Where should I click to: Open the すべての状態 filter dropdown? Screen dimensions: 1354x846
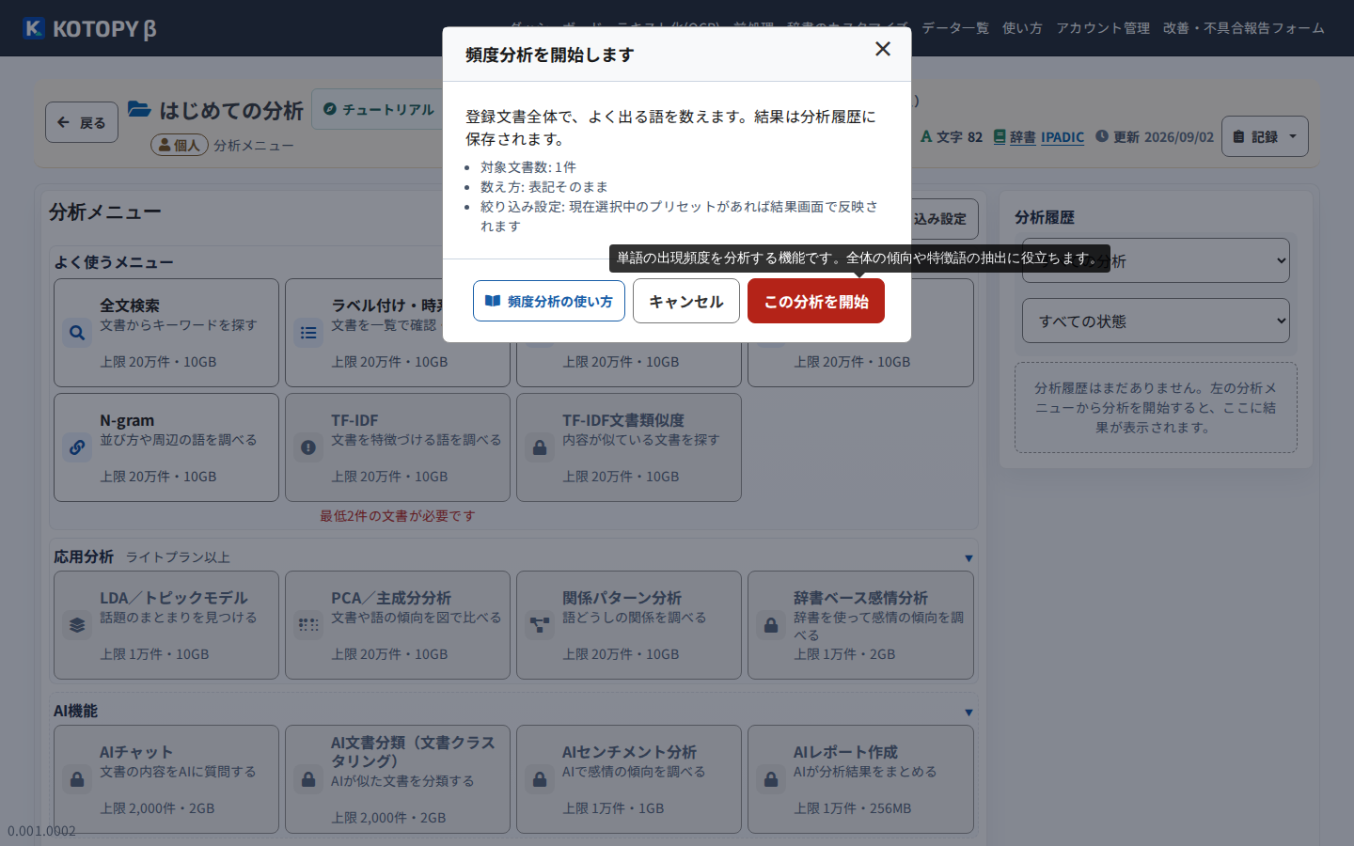(x=1156, y=321)
